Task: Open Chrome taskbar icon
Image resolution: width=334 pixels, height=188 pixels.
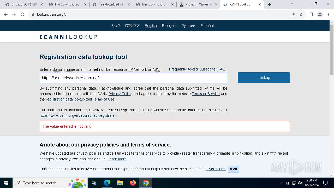Action: (x=146, y=183)
